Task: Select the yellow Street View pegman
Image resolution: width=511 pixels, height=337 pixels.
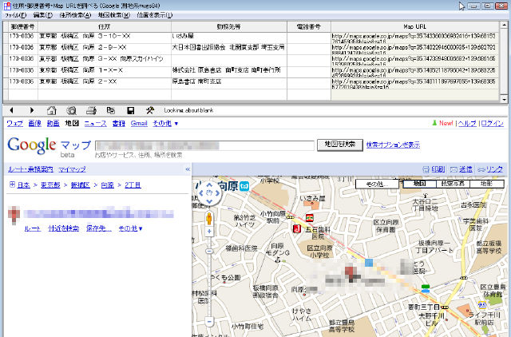Action: pyautogui.click(x=209, y=218)
